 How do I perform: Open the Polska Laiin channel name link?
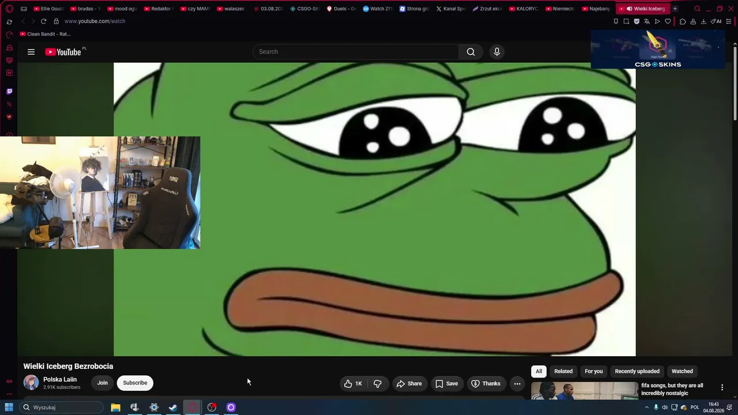[x=60, y=379]
